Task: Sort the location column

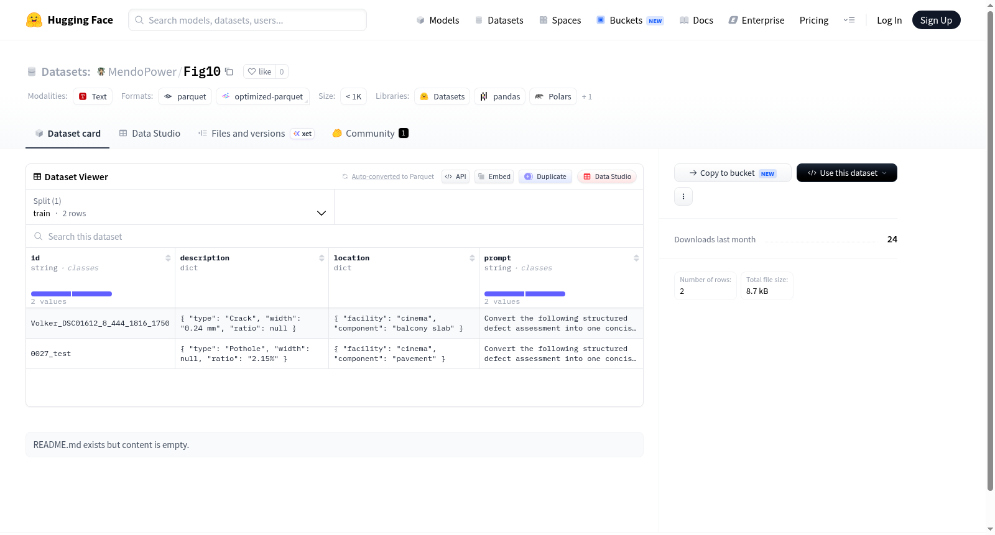Action: 472,258
